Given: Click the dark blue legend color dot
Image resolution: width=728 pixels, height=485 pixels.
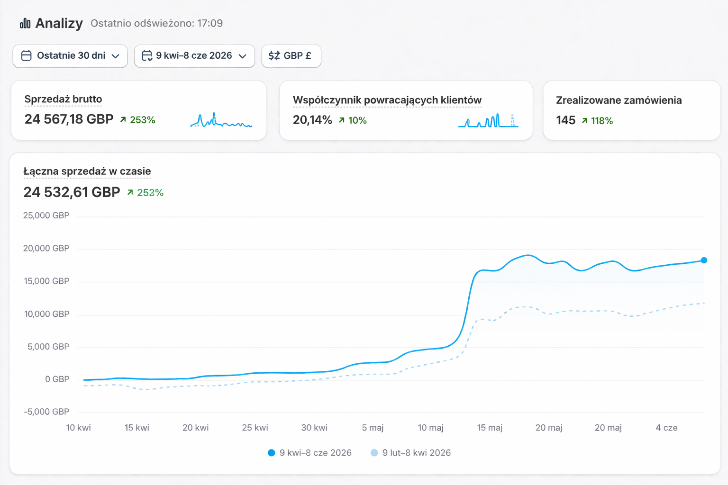Looking at the screenshot, I should [272, 453].
